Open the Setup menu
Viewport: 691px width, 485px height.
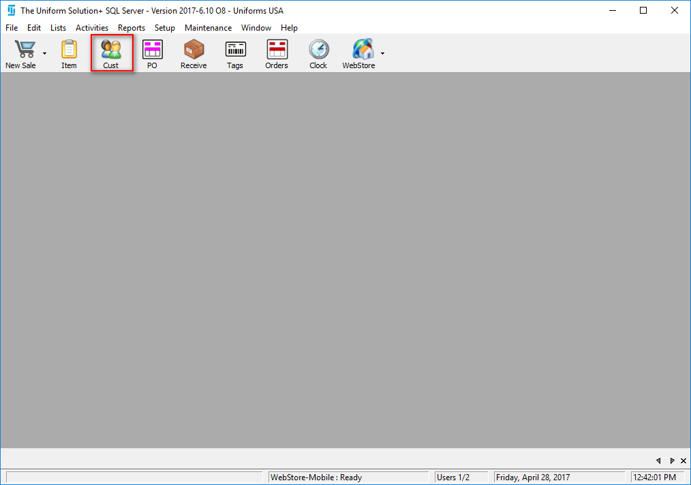point(165,28)
